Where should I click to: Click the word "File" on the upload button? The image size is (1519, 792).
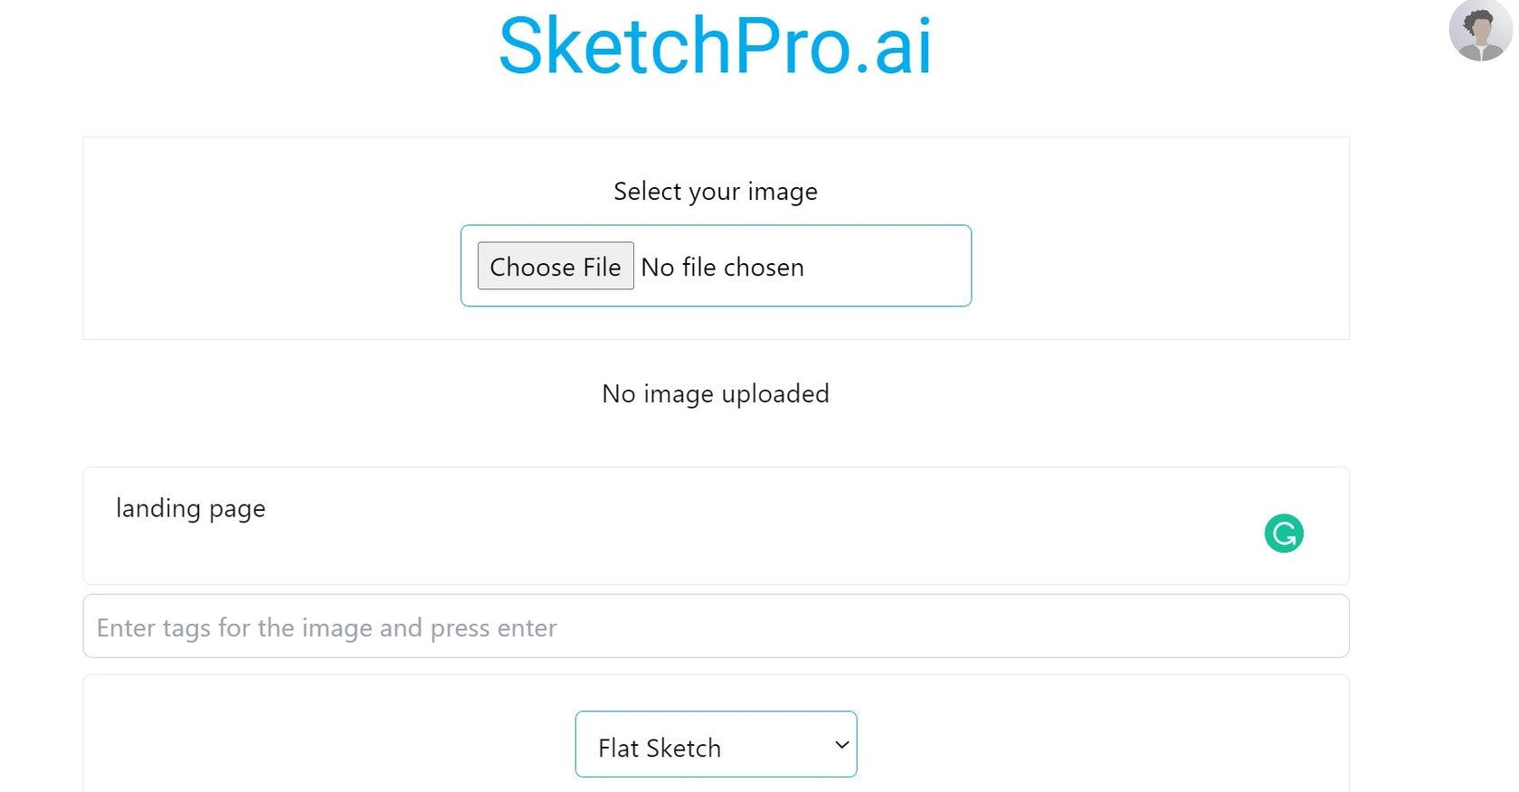click(602, 268)
